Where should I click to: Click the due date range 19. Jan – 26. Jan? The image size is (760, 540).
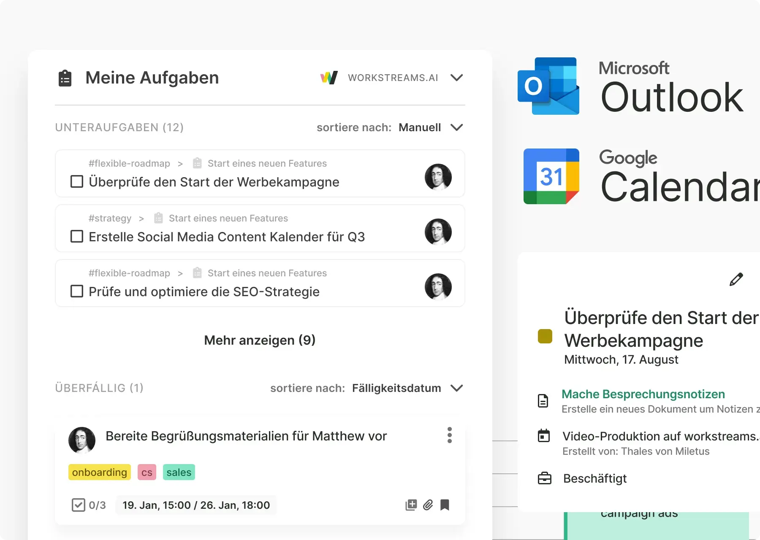[x=196, y=505]
